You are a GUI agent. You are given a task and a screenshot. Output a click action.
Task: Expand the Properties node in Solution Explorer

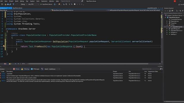[167, 23]
